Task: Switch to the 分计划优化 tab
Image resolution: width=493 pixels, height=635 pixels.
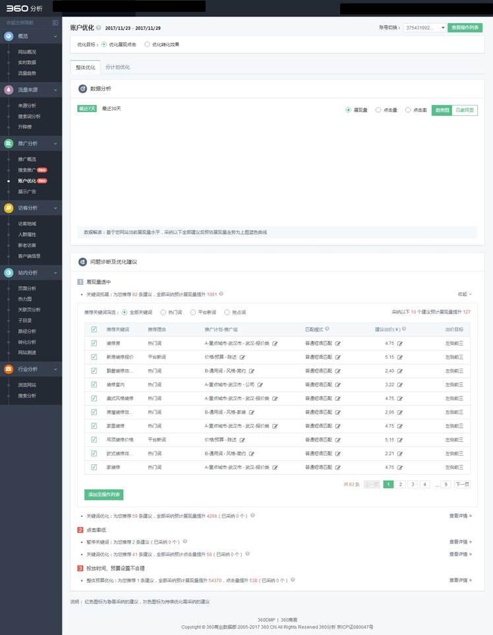Action: click(118, 67)
